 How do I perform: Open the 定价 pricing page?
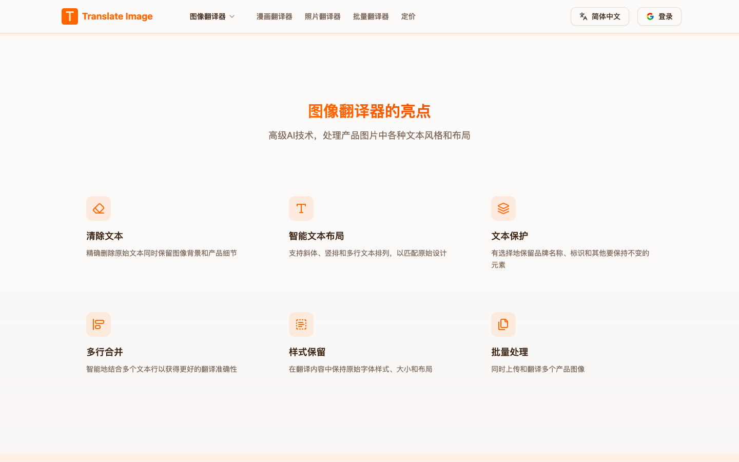409,16
